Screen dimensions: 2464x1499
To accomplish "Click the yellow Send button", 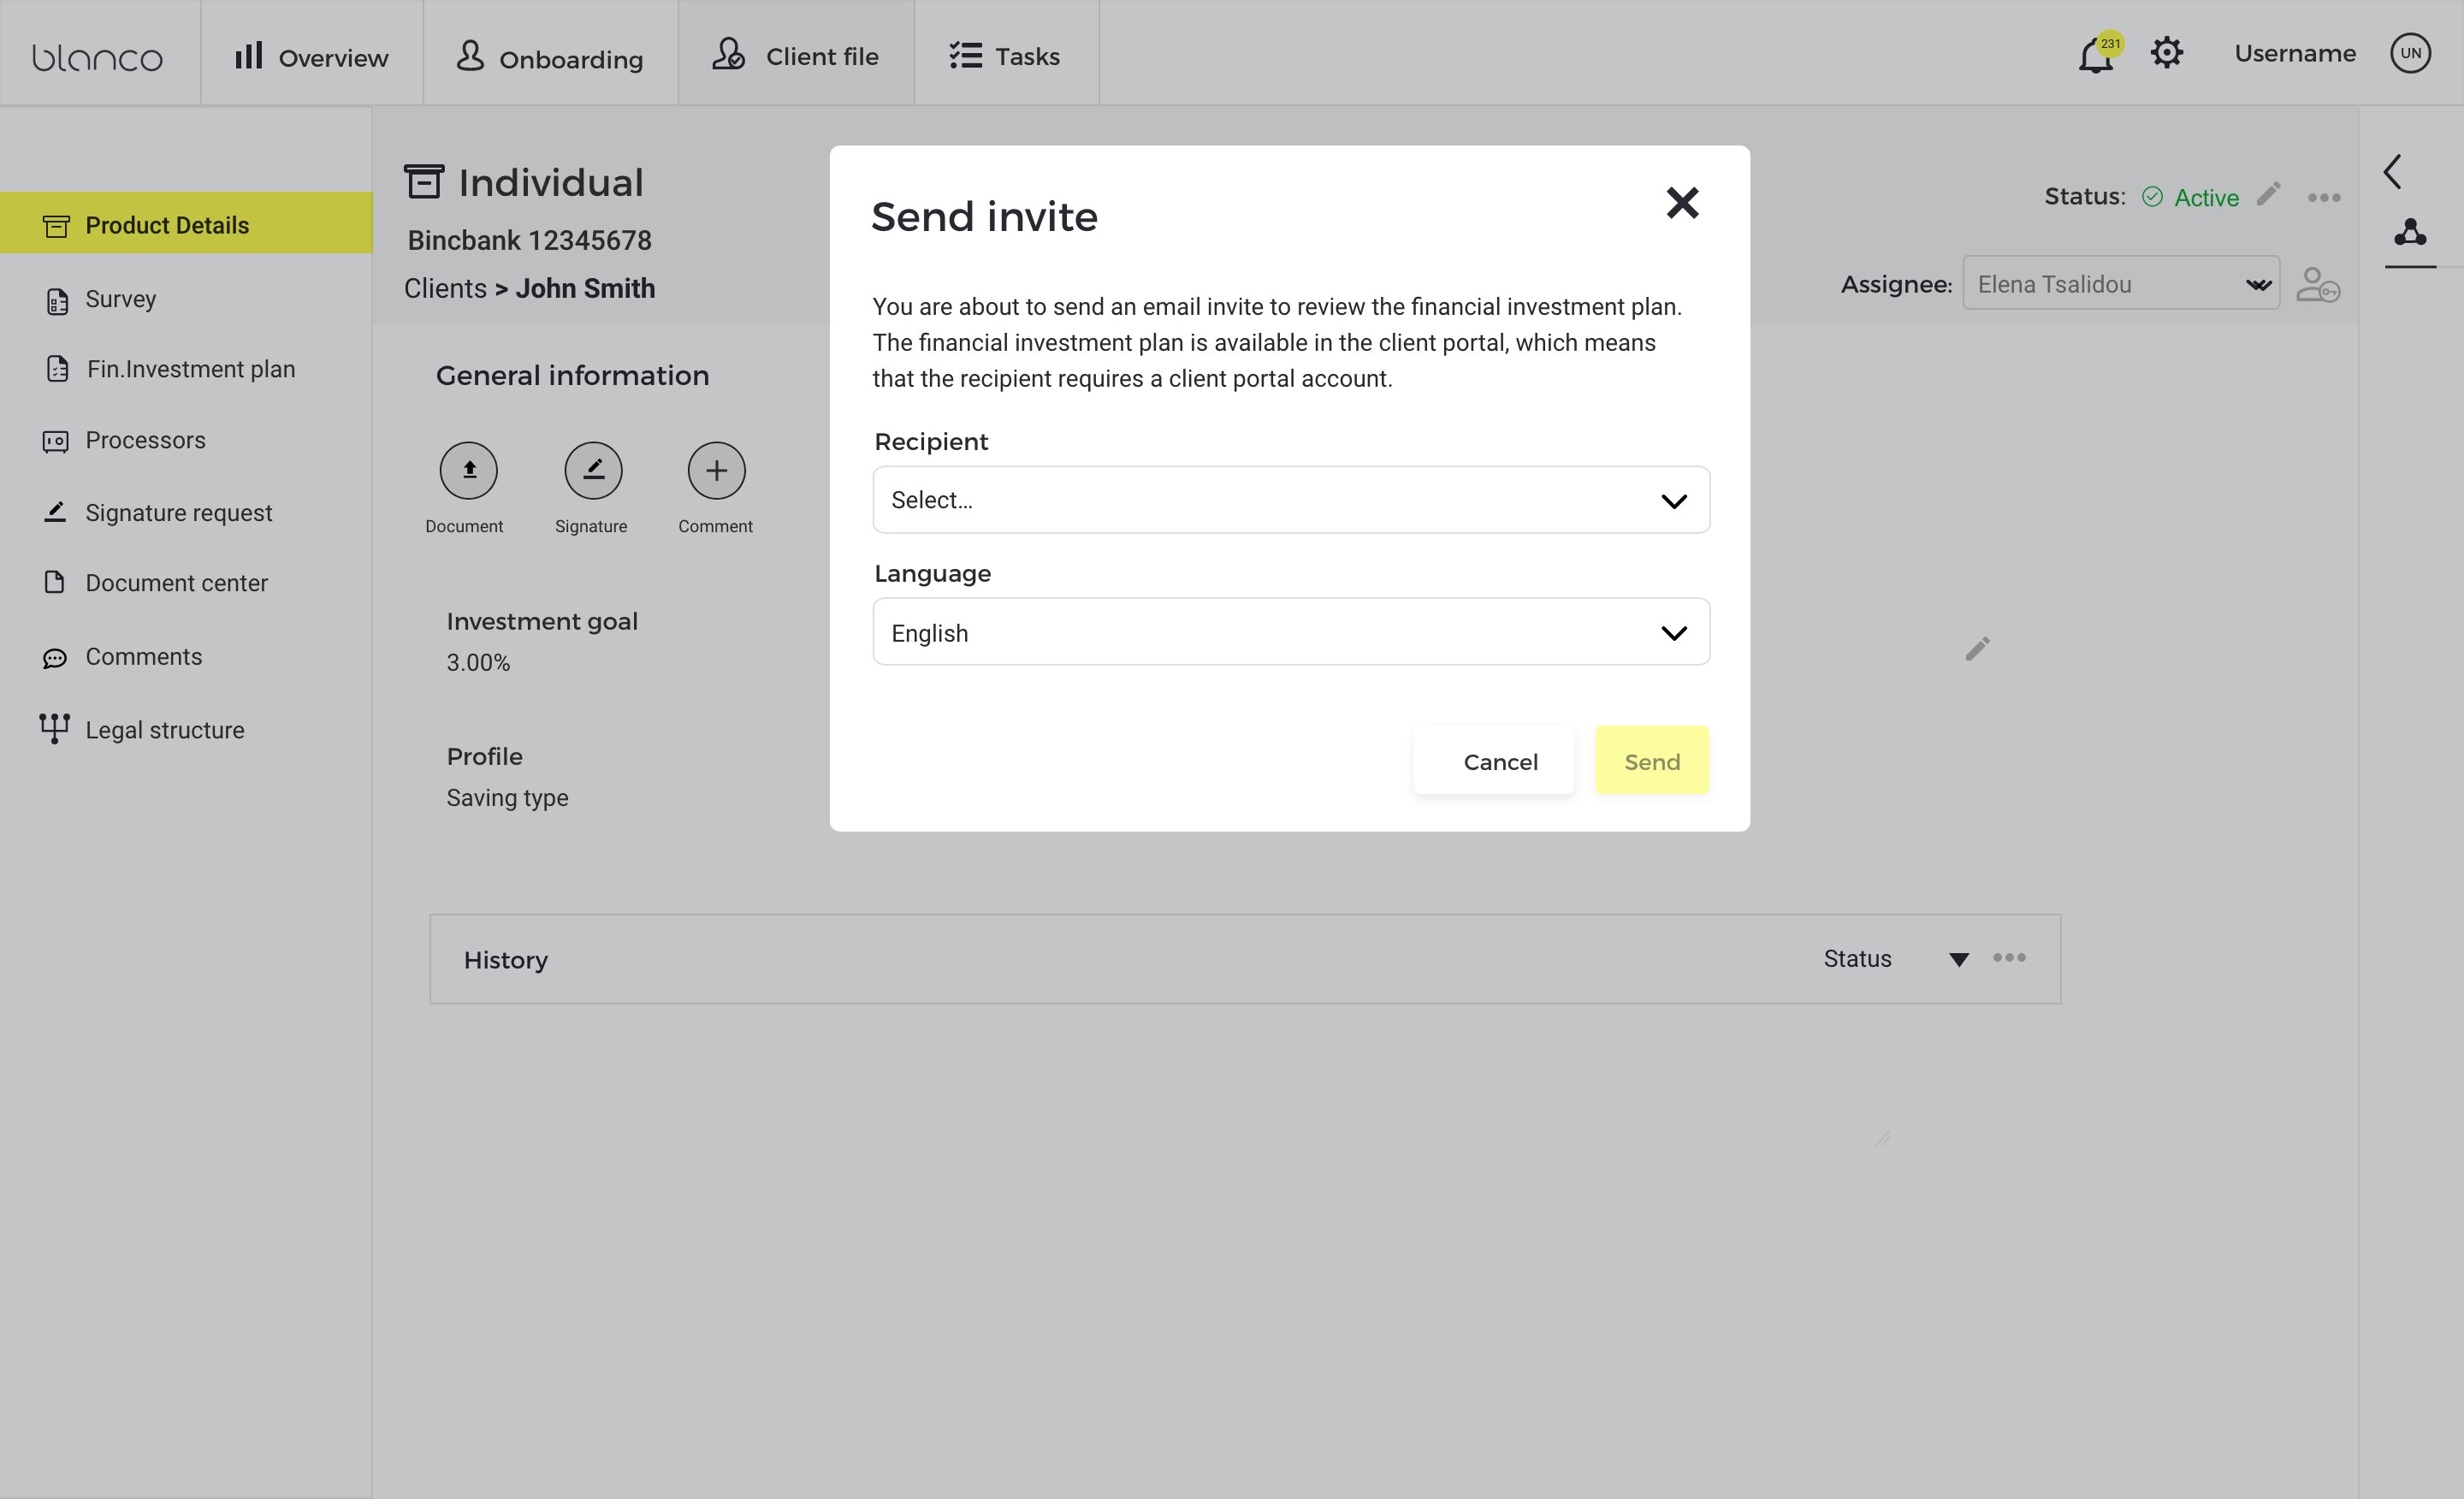I will tap(1651, 761).
